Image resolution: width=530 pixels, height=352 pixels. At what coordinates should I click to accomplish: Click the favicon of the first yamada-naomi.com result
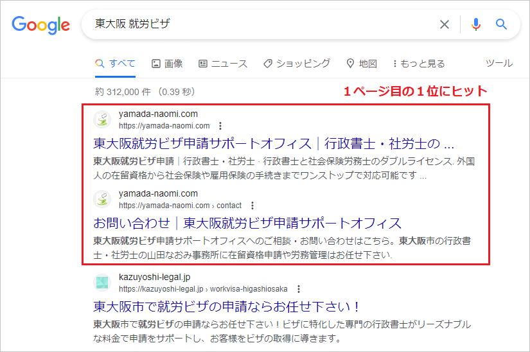102,119
